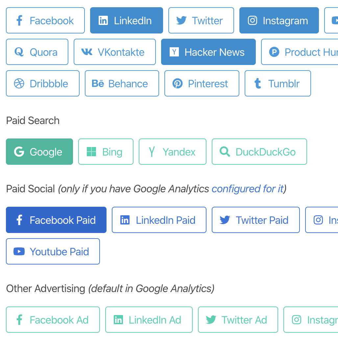
Task: Select the LinkedIn Ad channel
Action: pos(149,320)
